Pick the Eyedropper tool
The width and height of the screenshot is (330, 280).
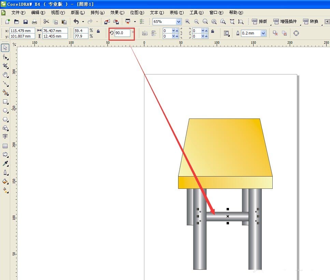[x=5, y=164]
